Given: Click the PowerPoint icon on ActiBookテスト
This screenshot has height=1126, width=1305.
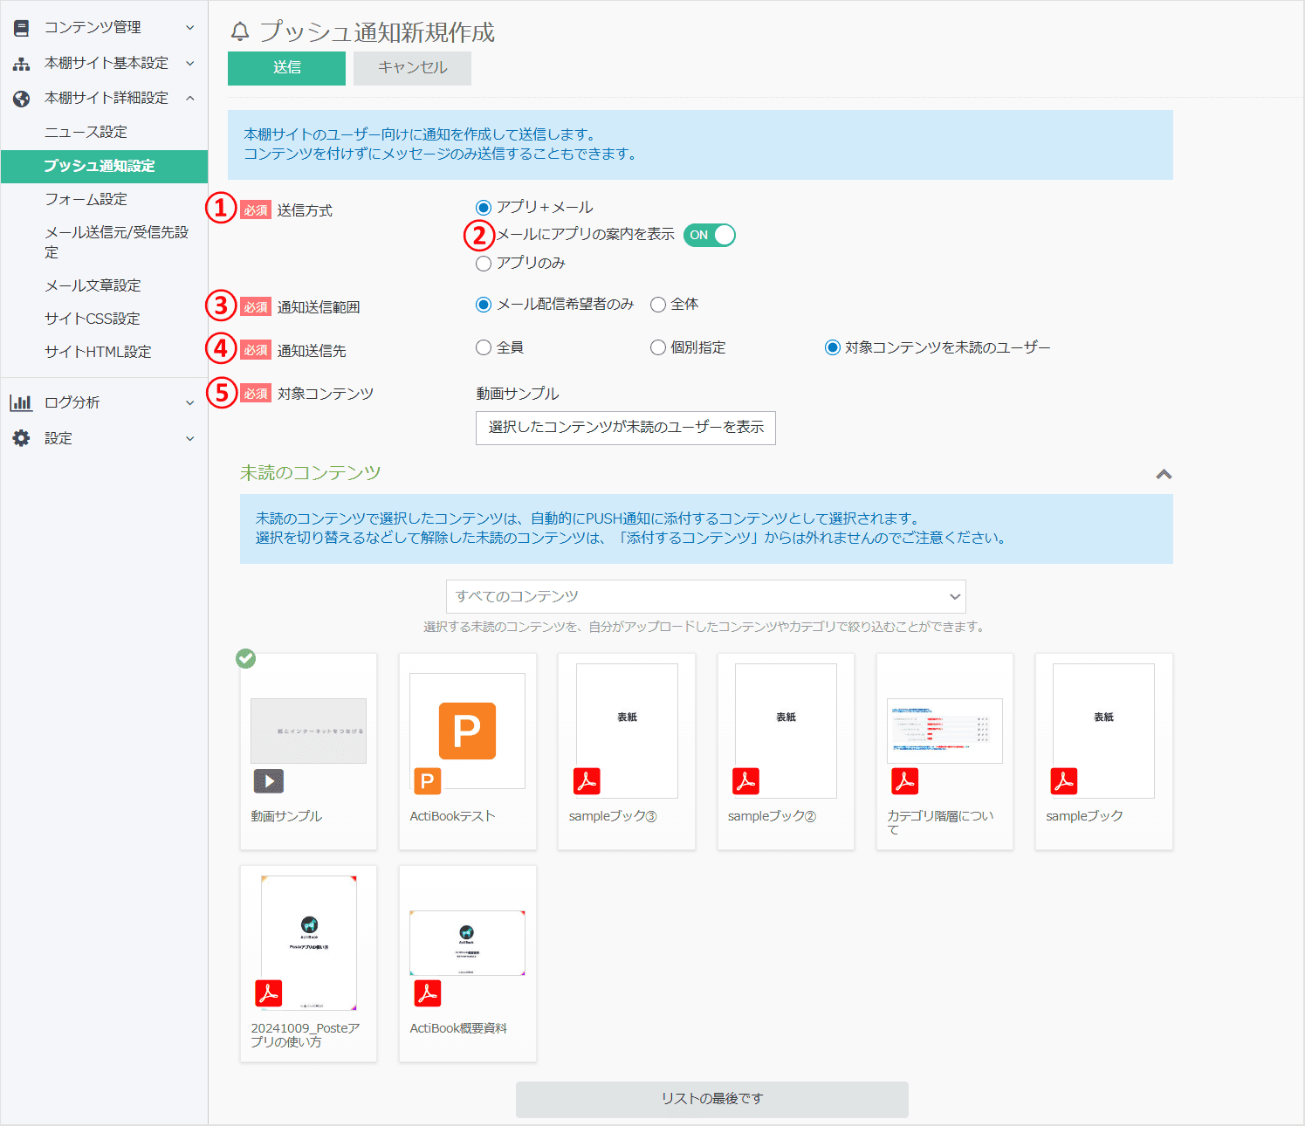Looking at the screenshot, I should (x=427, y=781).
